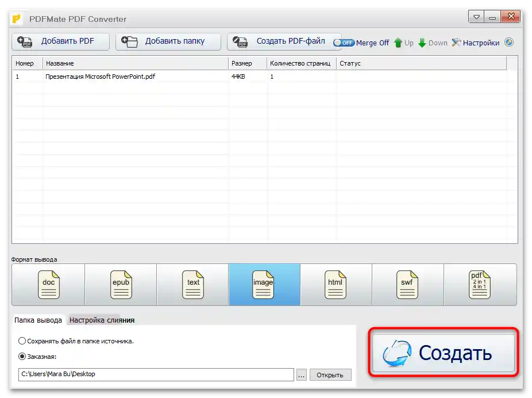Viewport: 532px width, 398px height.
Task: Select image output format
Action: (x=264, y=285)
